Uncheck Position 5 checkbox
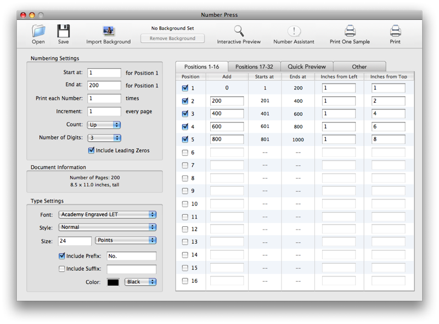Screen dimensions: 439x324 tap(185, 139)
